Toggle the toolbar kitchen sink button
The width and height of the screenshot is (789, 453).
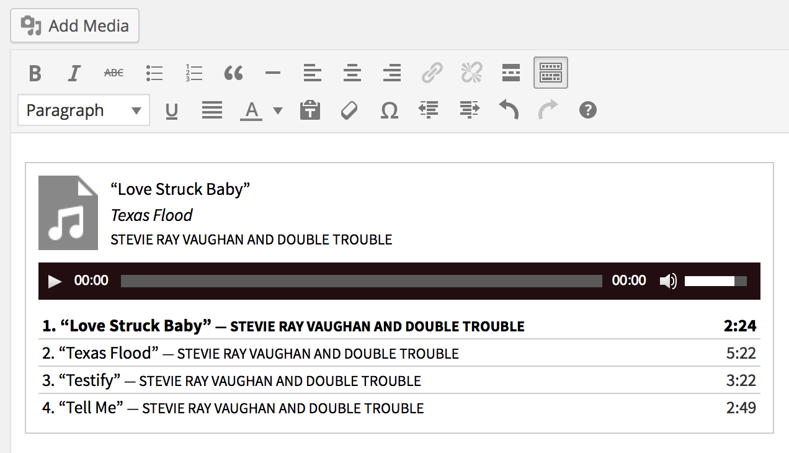[x=550, y=73]
